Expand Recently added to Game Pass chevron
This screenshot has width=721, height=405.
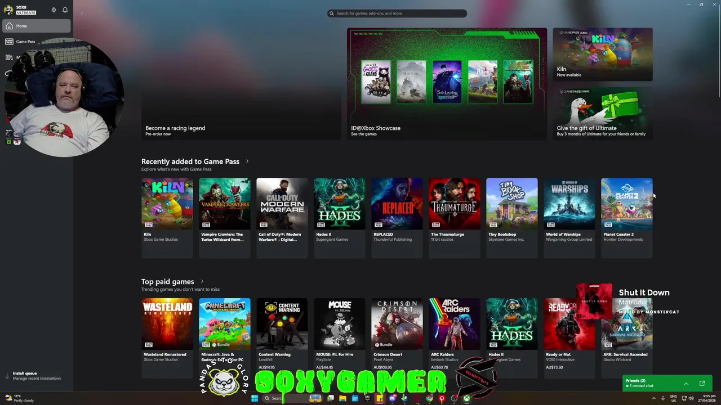[x=247, y=161]
